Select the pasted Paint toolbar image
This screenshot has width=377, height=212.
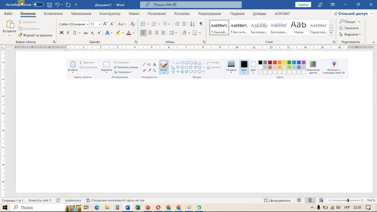click(207, 69)
